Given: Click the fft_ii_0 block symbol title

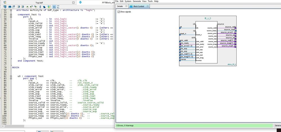Looking at the screenshot, I should [208, 18].
